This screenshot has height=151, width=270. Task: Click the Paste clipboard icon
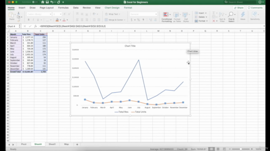pos(11,15)
